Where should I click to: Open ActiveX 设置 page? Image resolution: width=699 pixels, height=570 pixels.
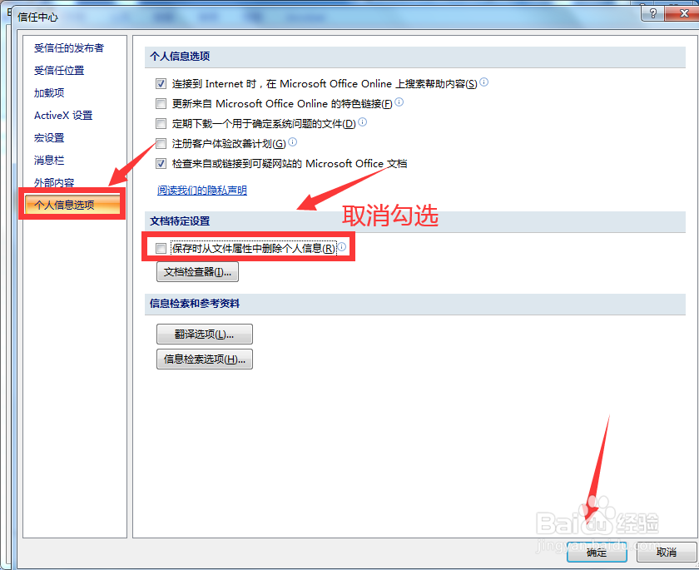[x=63, y=116]
